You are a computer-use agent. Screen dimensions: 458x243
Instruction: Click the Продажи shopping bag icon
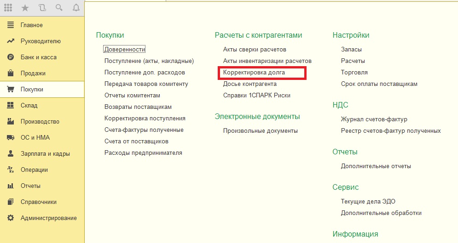tap(11, 73)
